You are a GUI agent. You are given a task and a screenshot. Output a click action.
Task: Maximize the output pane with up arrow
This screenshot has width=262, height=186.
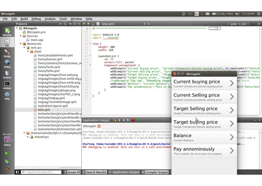click(x=255, y=120)
